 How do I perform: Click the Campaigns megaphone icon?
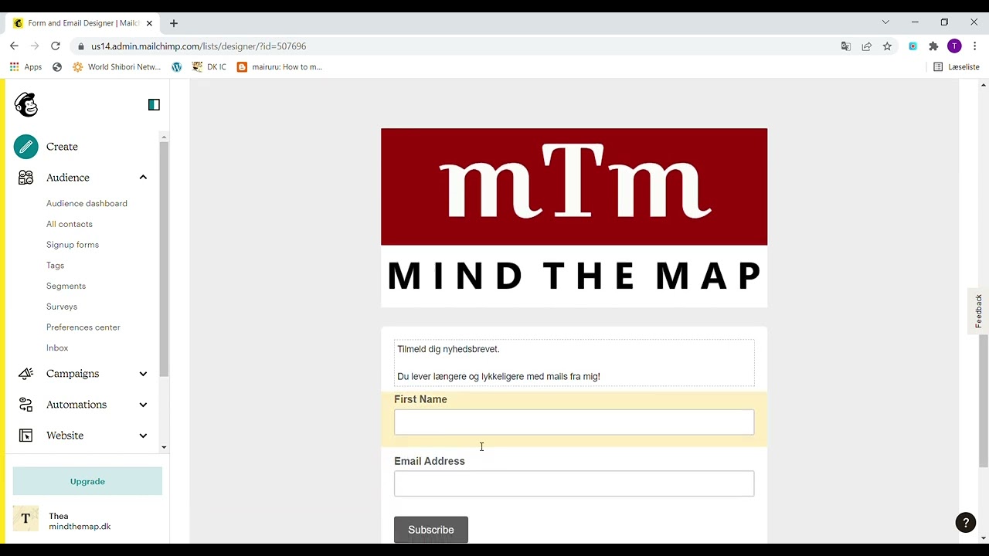tap(25, 374)
